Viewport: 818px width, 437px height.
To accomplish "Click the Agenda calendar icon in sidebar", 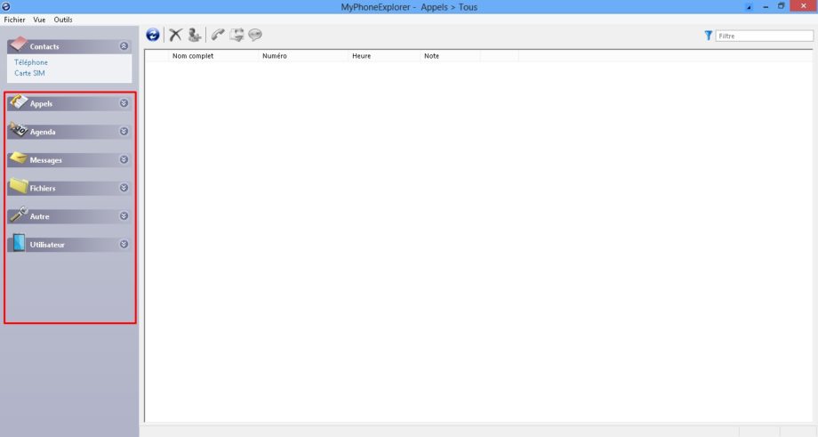I will click(x=18, y=131).
